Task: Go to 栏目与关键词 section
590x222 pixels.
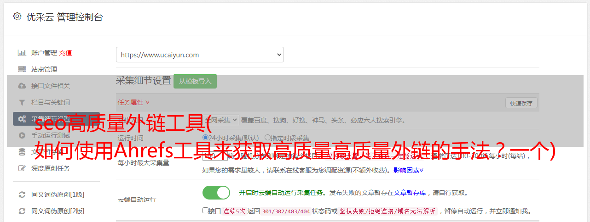Action: tap(51, 102)
